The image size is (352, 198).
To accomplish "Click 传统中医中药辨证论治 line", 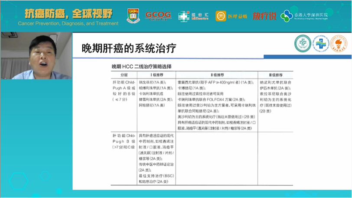I will pos(156,164).
